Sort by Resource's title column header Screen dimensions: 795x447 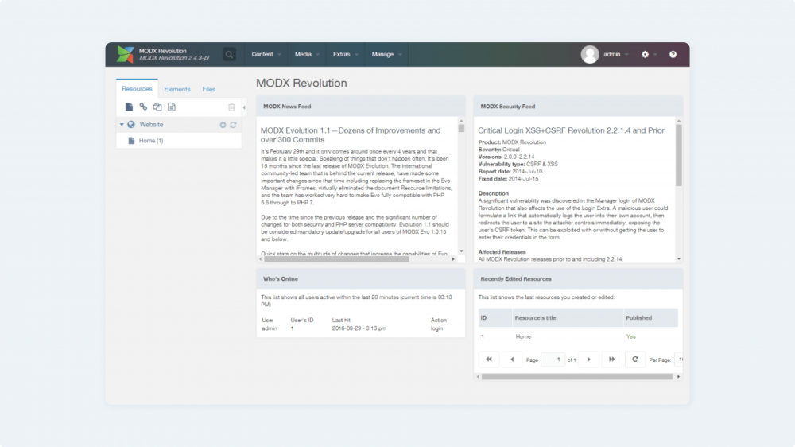568,317
